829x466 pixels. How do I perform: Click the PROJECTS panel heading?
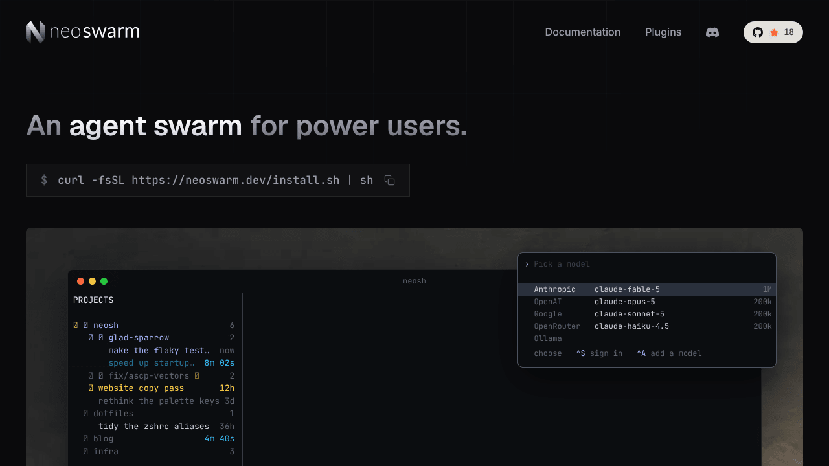pyautogui.click(x=93, y=300)
